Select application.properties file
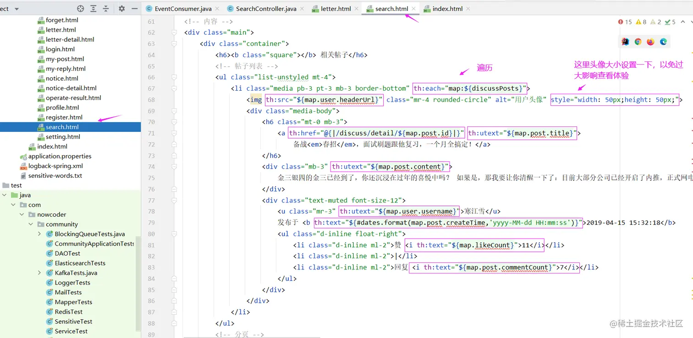The image size is (693, 338). [x=60, y=156]
